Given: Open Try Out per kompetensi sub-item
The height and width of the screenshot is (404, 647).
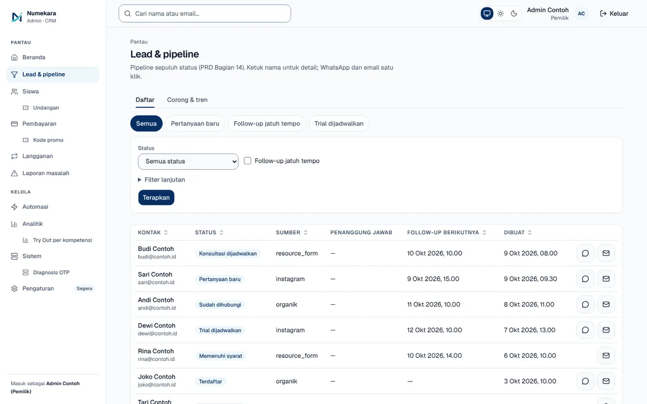Looking at the screenshot, I should [58, 240].
